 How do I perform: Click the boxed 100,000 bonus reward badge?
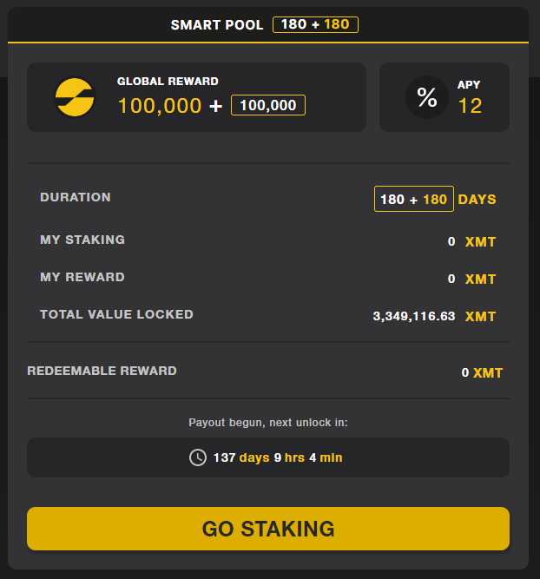[x=267, y=106]
